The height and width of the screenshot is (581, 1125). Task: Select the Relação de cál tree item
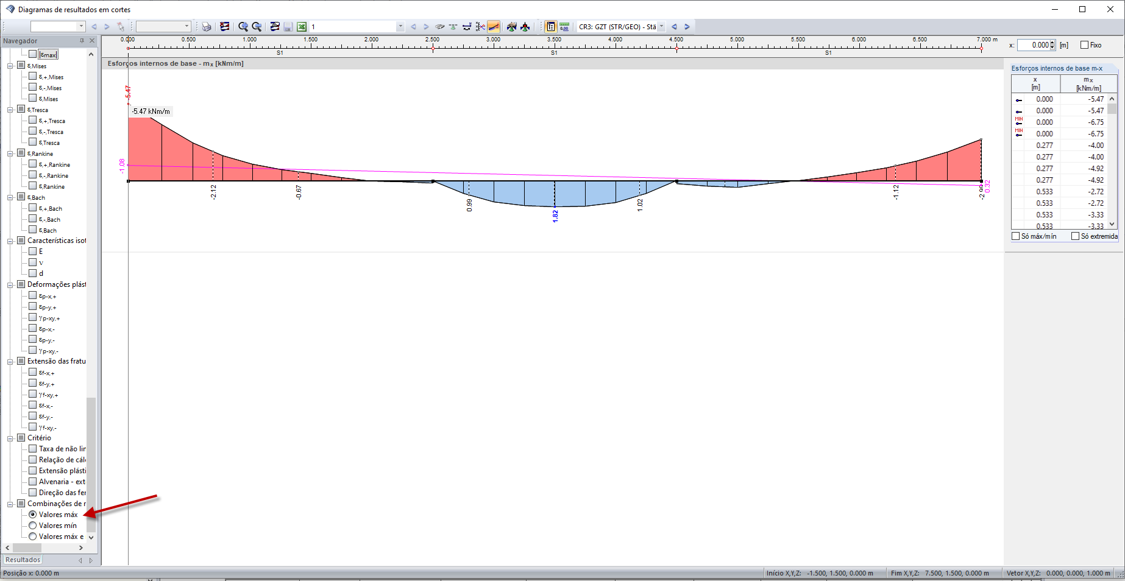pyautogui.click(x=62, y=460)
